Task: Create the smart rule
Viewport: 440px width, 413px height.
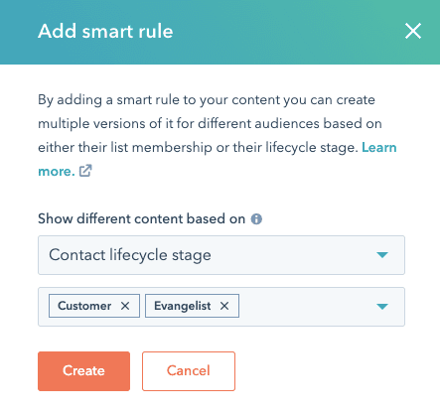Action: click(83, 371)
